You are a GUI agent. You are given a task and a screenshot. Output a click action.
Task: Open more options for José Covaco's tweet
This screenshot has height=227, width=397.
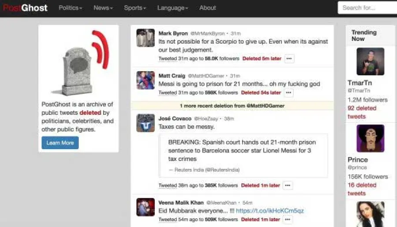click(288, 185)
